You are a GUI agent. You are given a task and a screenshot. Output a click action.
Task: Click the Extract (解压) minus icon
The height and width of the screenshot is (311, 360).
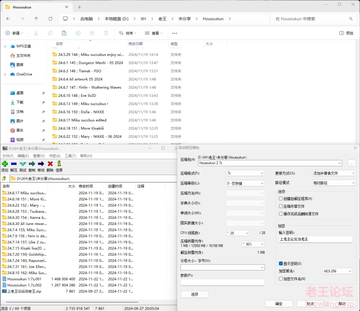click(x=14, y=164)
